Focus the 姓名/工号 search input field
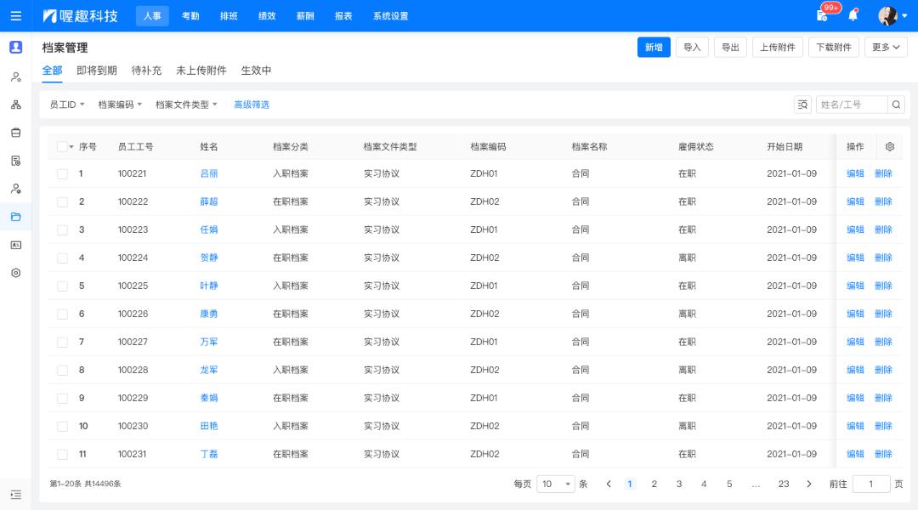Screen dimensions: 918x510 [852, 105]
